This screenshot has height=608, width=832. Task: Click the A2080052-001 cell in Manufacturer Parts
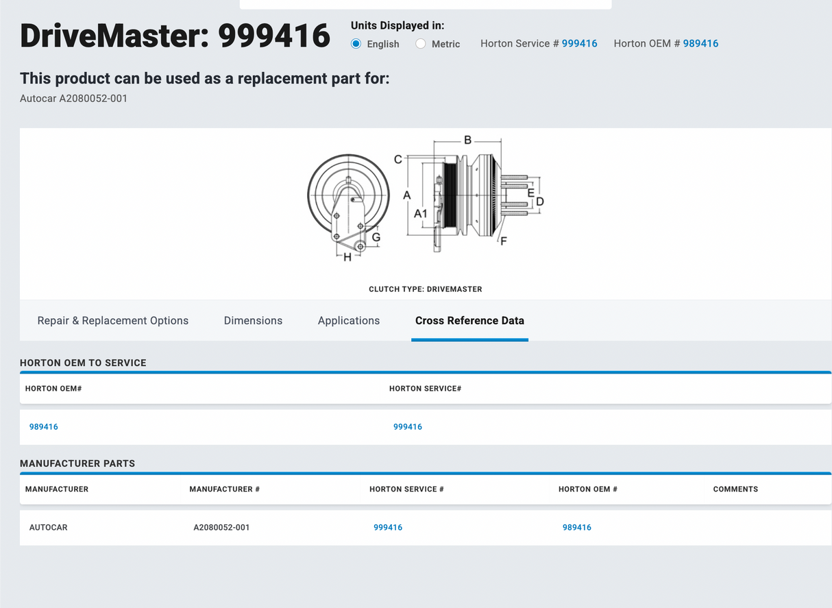pos(221,528)
